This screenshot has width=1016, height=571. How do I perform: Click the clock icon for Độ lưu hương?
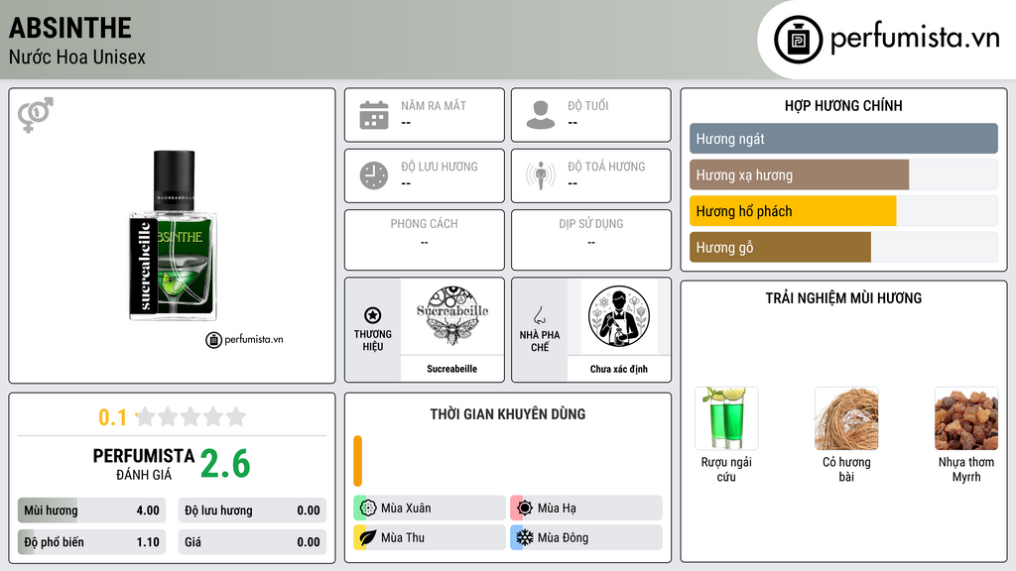coord(374,175)
